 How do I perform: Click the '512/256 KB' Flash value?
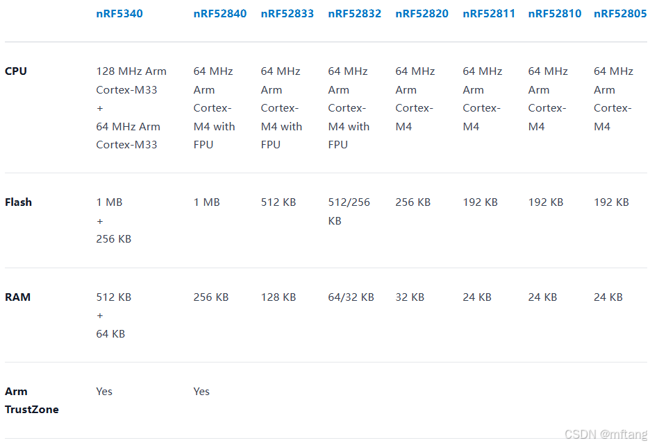349,211
